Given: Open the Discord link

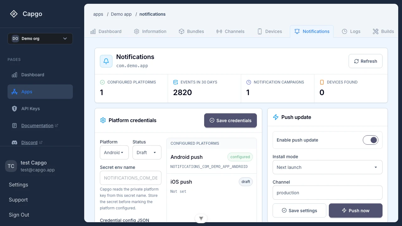Looking at the screenshot, I should point(30,143).
